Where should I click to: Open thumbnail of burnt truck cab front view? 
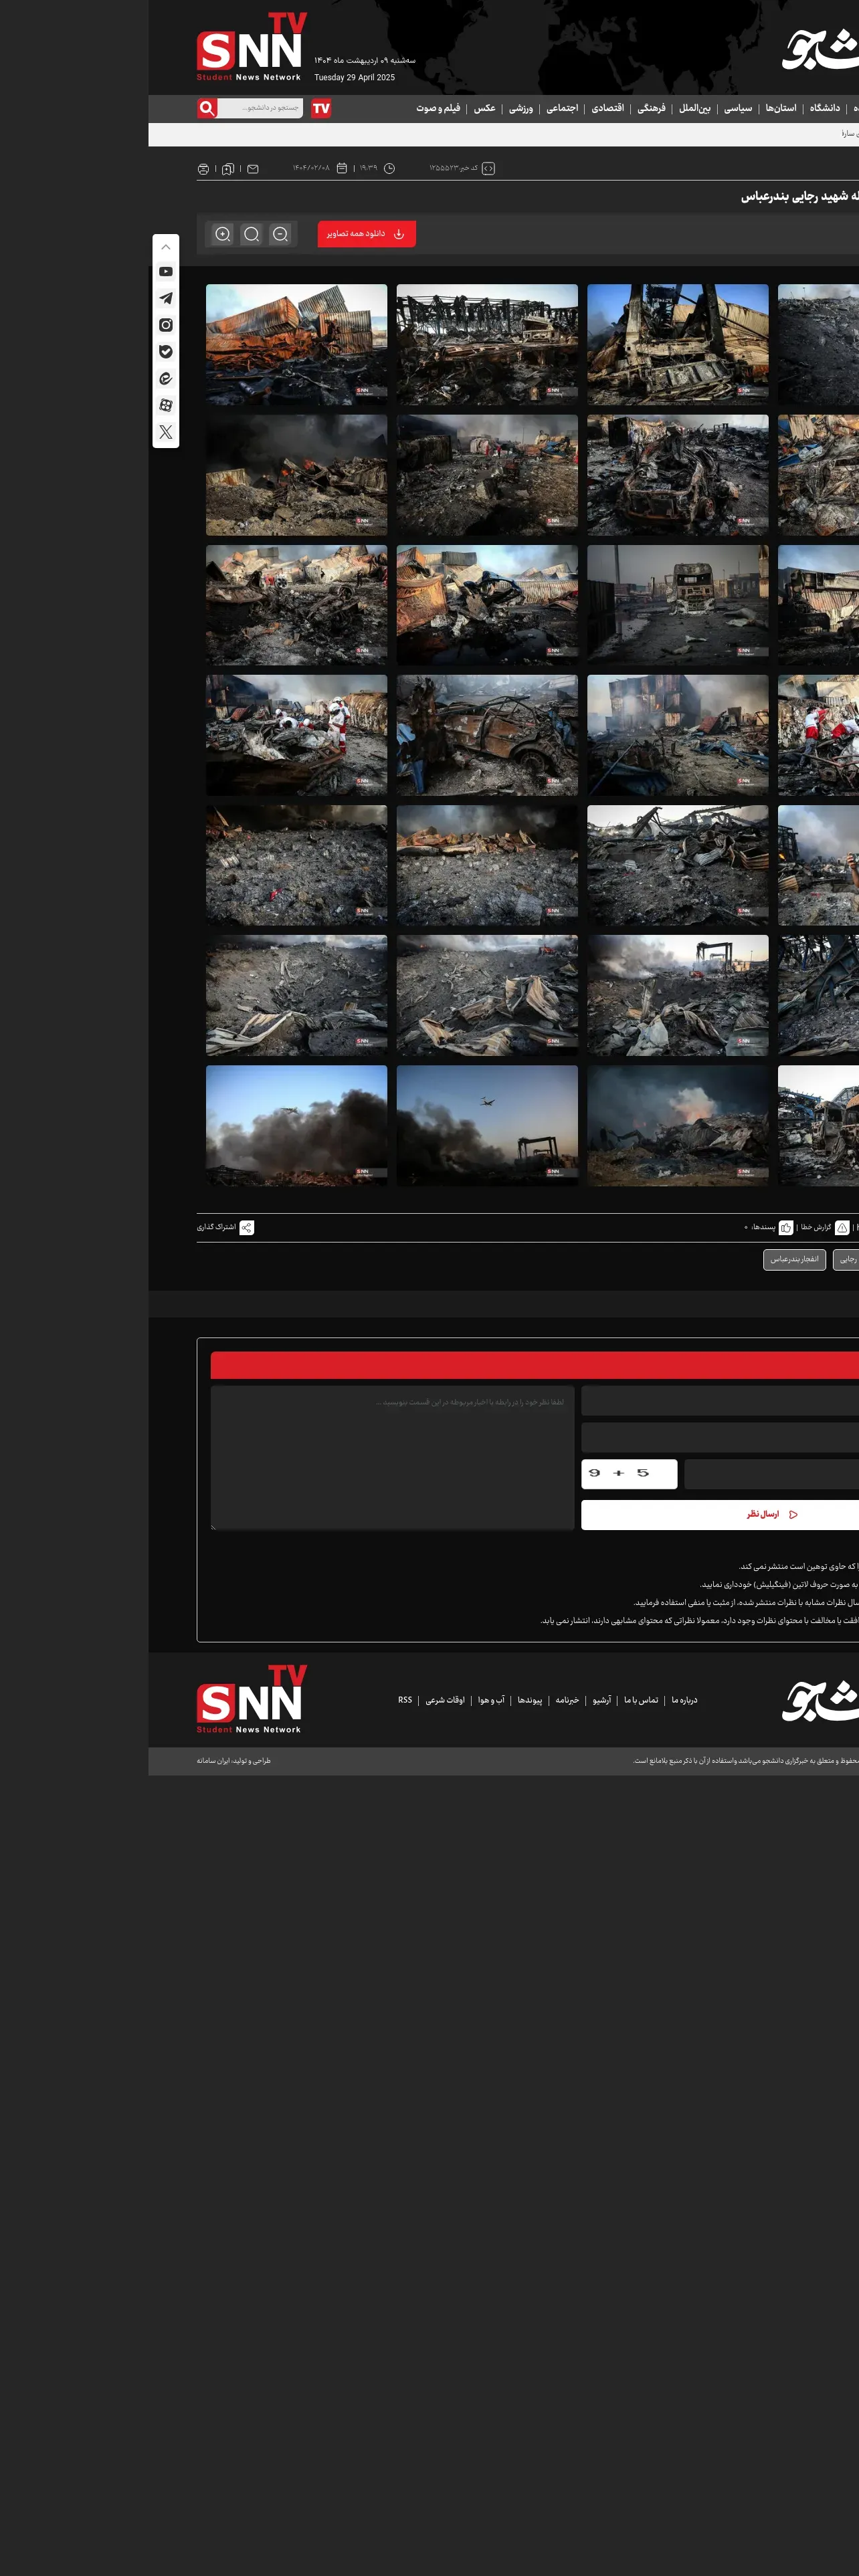[678, 605]
